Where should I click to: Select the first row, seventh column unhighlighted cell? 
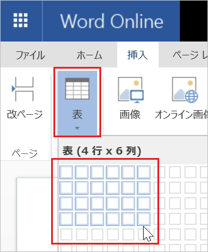point(159,172)
